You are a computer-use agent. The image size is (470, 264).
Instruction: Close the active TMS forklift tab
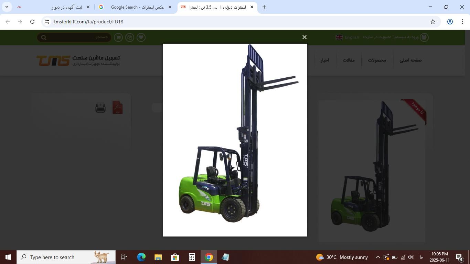pyautogui.click(x=252, y=7)
